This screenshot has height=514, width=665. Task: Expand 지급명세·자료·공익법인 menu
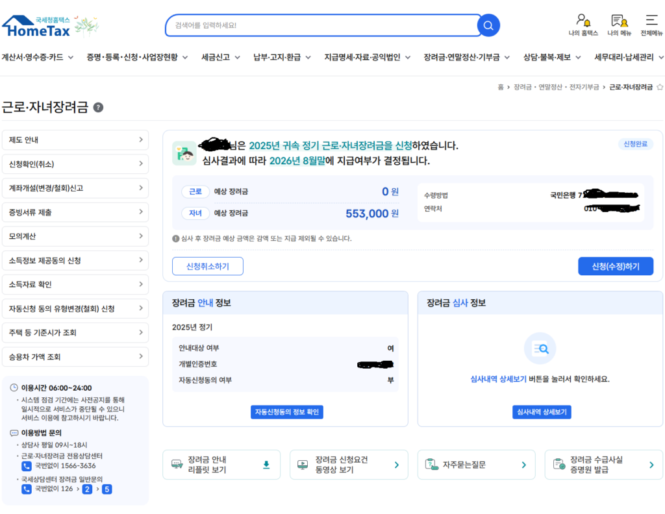point(368,57)
